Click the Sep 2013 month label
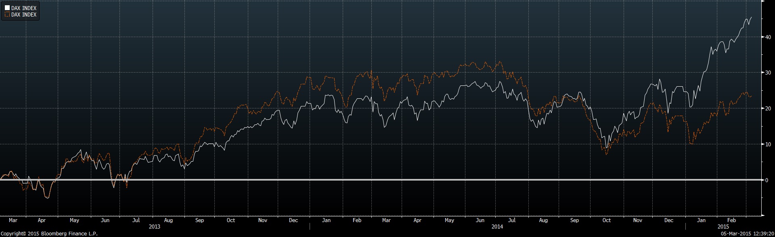The height and width of the screenshot is (237, 775). [x=199, y=220]
